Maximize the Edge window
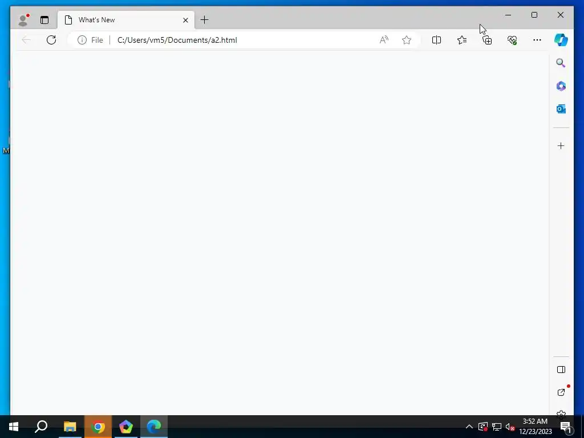 click(x=534, y=15)
